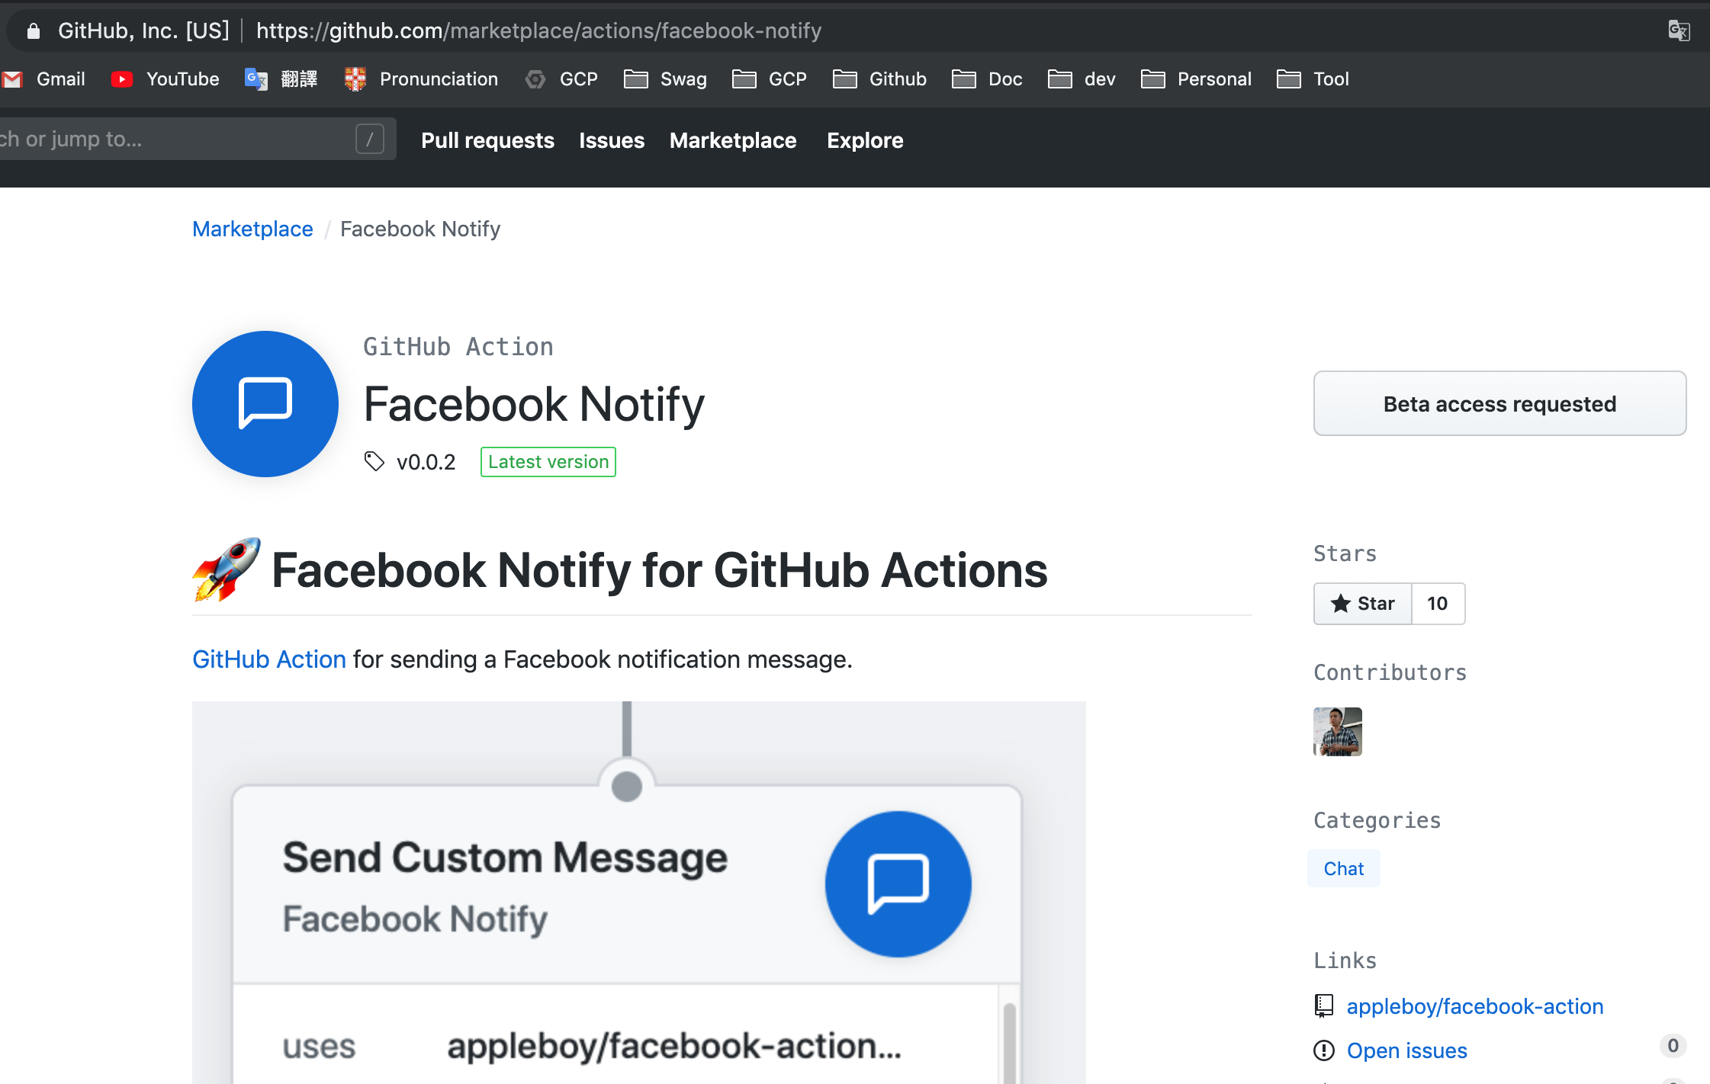Click the star count 10

pyautogui.click(x=1437, y=604)
